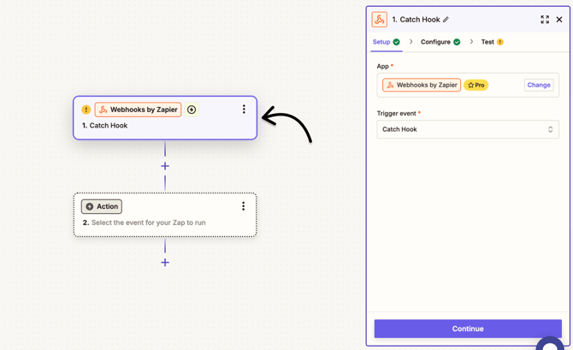This screenshot has height=350, width=573.
Task: Click the Webhooks icon in panel header
Action: click(x=380, y=20)
